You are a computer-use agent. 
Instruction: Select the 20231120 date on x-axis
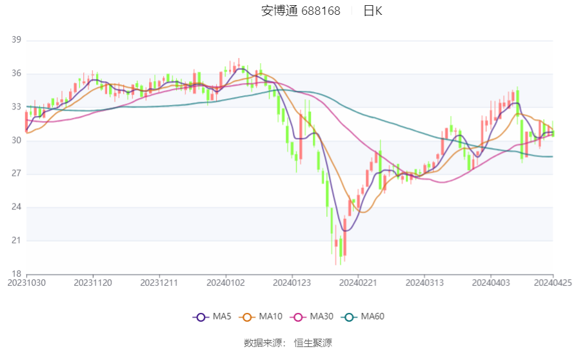(x=93, y=283)
